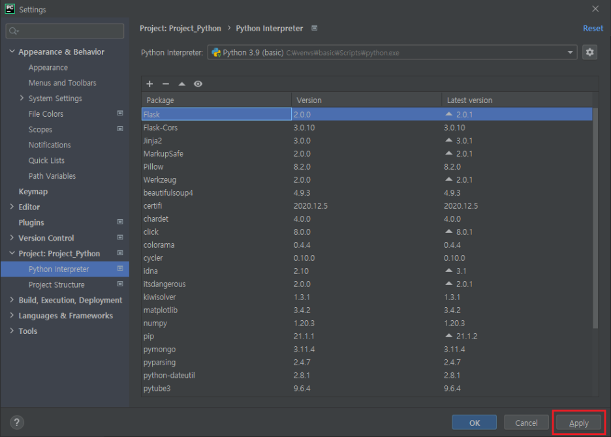
Task: Click Project: Project_Python breadcrumb
Action: coord(180,29)
